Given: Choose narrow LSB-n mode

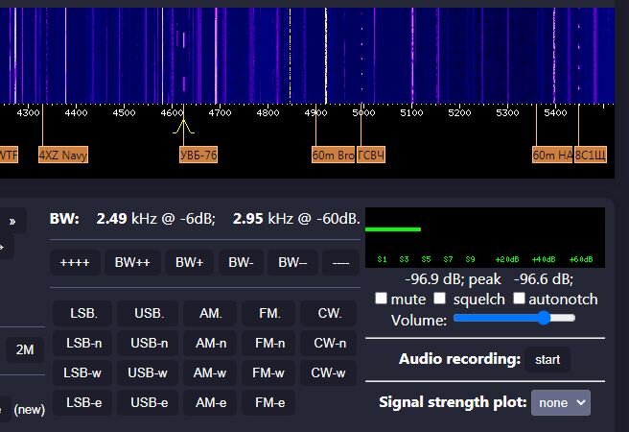Looking at the screenshot, I should tap(82, 344).
